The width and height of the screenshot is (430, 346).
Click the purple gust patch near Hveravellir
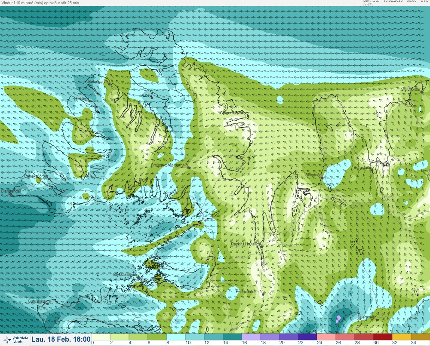tap(338, 318)
